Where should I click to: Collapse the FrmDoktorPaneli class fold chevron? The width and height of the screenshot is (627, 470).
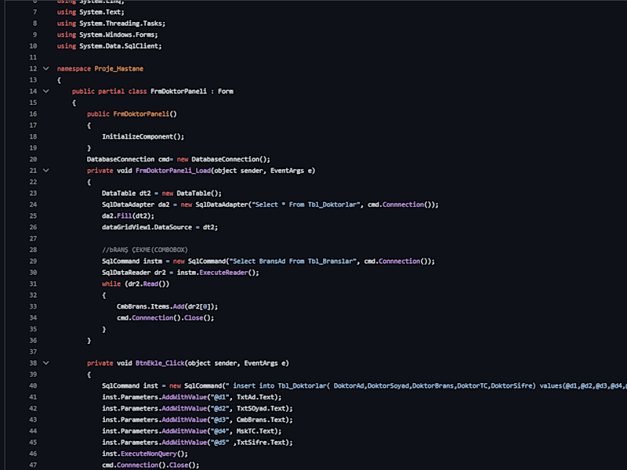click(46, 91)
